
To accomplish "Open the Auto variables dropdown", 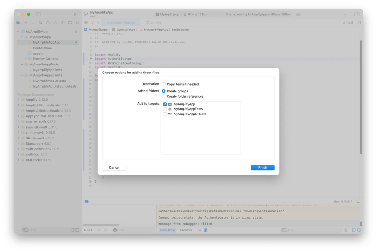I will 88,230.
